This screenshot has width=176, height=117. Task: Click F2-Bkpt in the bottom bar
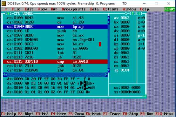26,114
